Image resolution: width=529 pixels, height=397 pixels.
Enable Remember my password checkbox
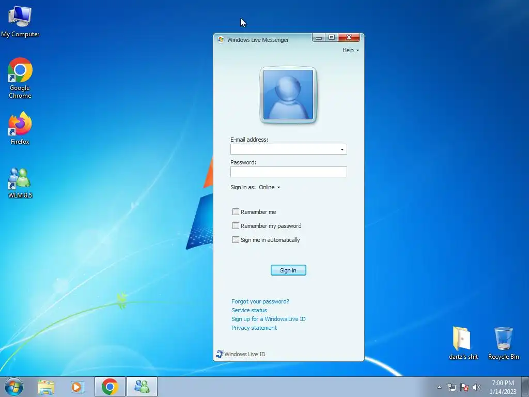[x=236, y=225]
